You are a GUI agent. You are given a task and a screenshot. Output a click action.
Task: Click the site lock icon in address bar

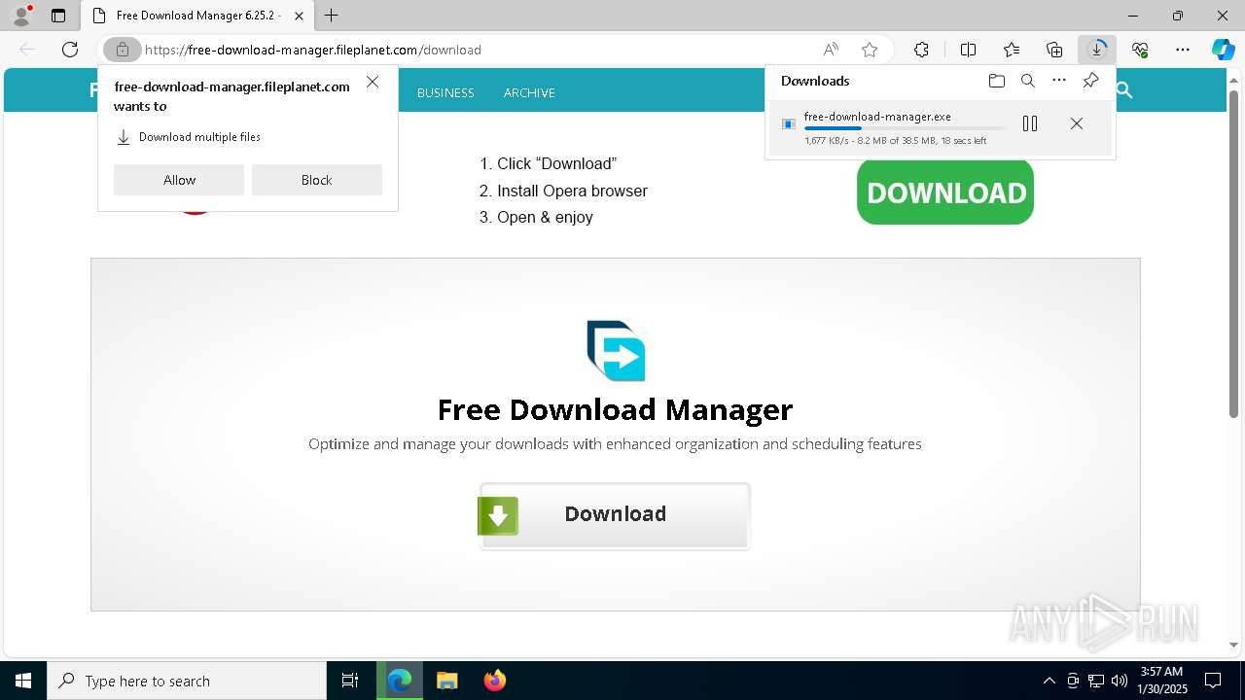pos(123,50)
